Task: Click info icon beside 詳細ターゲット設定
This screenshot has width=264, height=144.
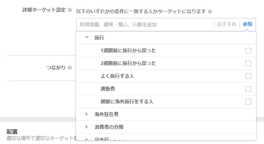Action: click(x=70, y=10)
